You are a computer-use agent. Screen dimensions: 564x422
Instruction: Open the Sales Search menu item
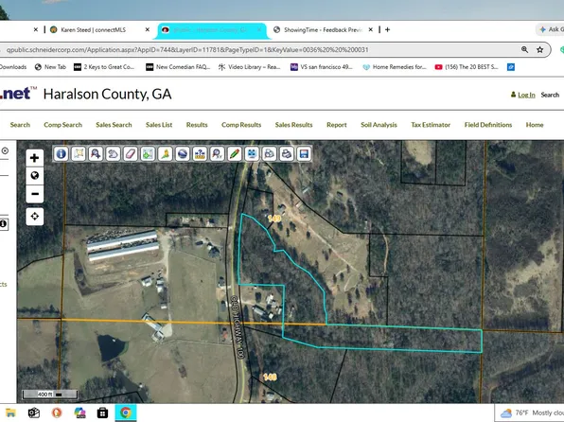click(114, 125)
